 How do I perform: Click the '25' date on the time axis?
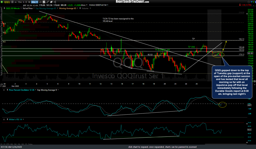197,84
